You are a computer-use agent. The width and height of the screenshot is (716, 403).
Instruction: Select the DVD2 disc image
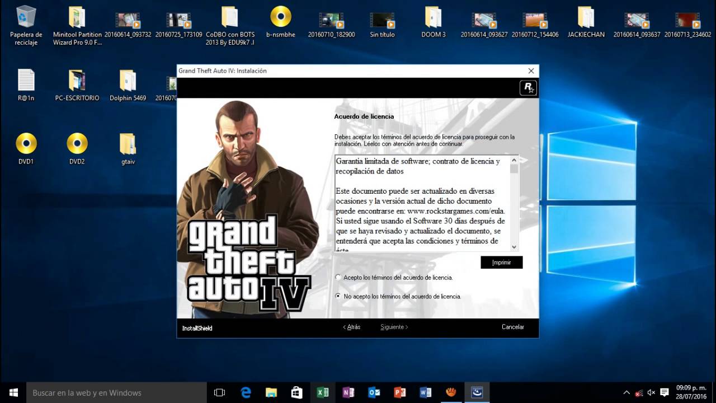[x=77, y=149]
